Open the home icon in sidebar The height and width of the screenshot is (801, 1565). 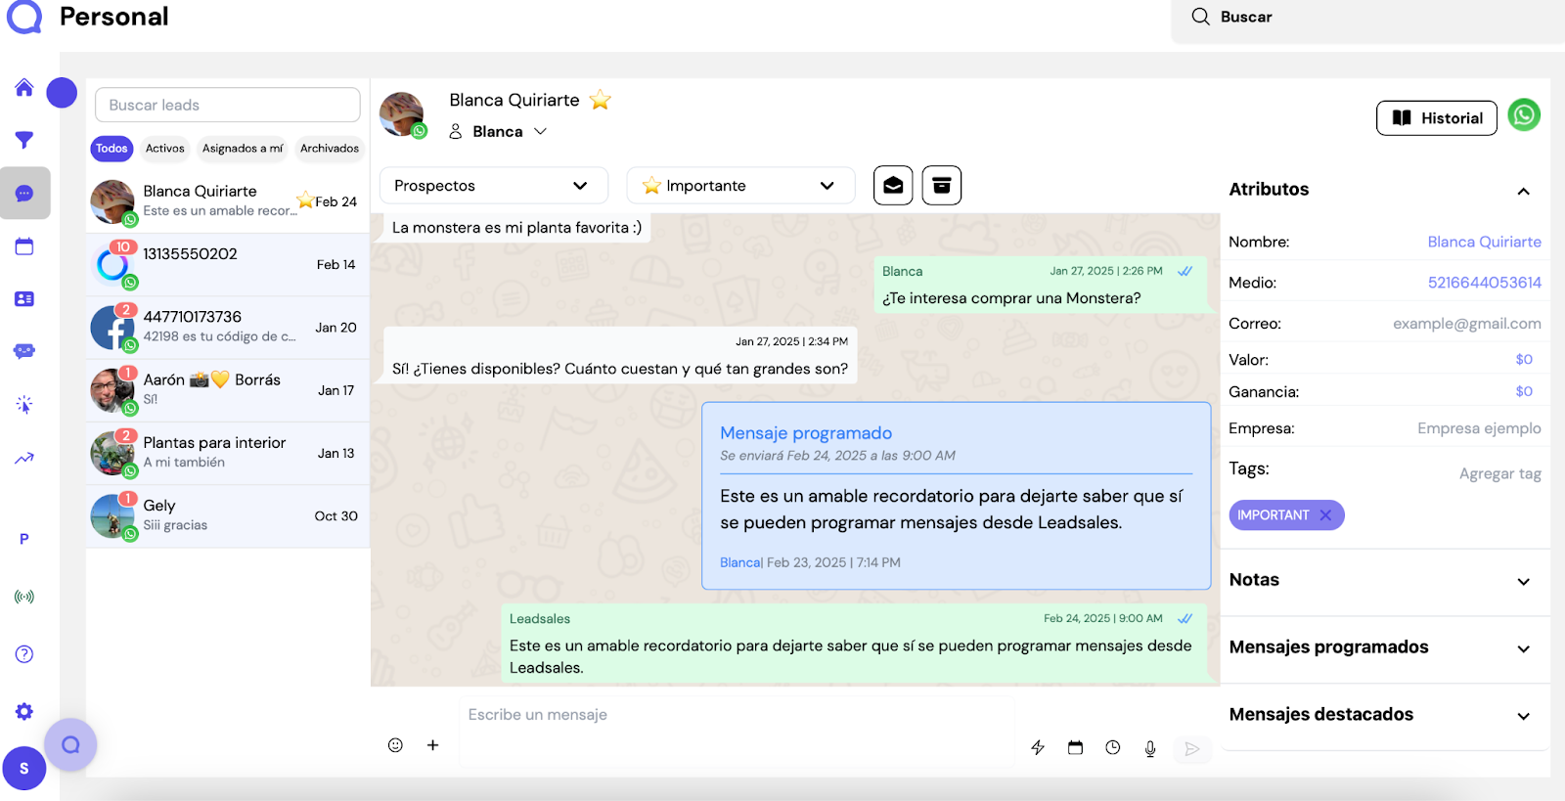click(x=24, y=87)
